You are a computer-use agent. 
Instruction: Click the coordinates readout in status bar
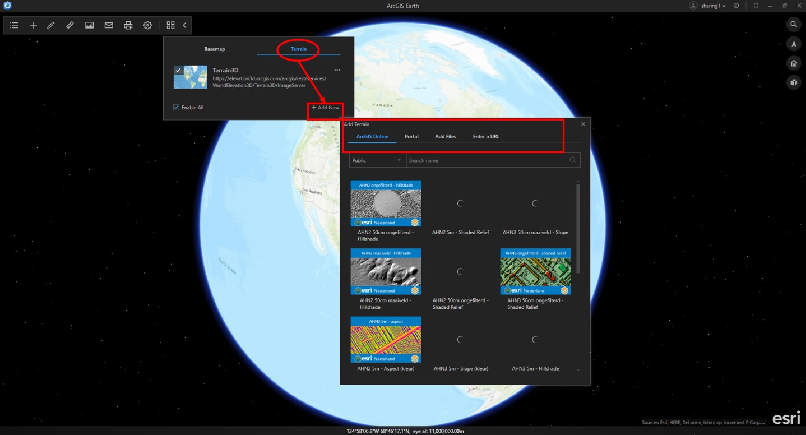[405, 431]
